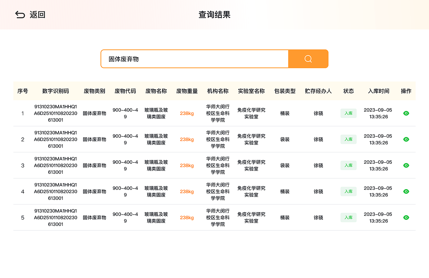This screenshot has height=278, width=429.
Task: Click the 入库 status tag in row 3
Action: coord(348,165)
